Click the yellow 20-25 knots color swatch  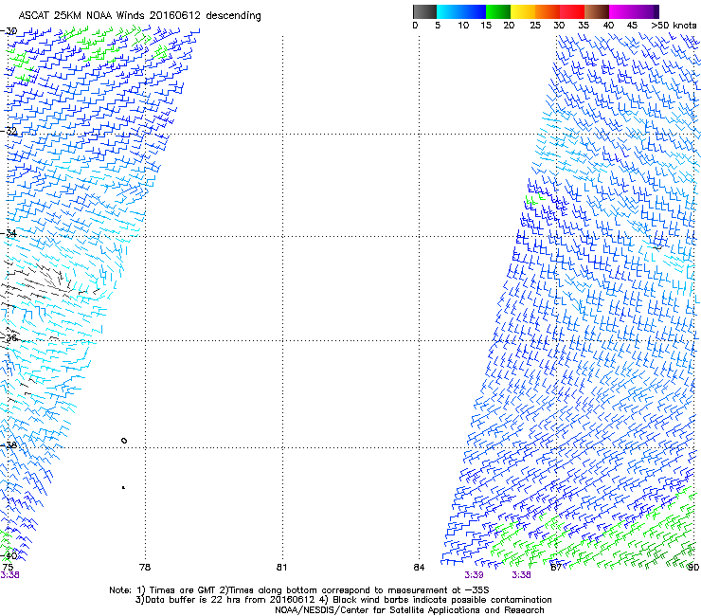522,11
